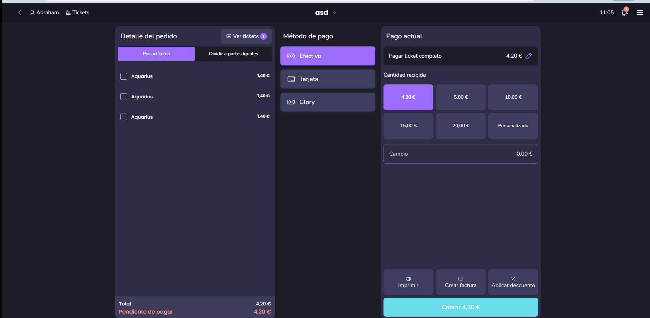The image size is (650, 318).
Task: Check the first Aquarius item checkbox
Action: tap(124, 76)
